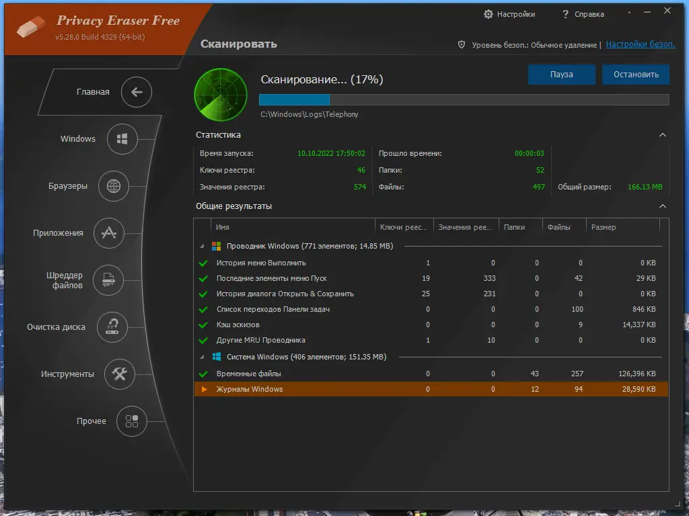Viewport: 689px width, 516px height.
Task: Sort by Ключи реес... column header
Action: pyautogui.click(x=404, y=227)
